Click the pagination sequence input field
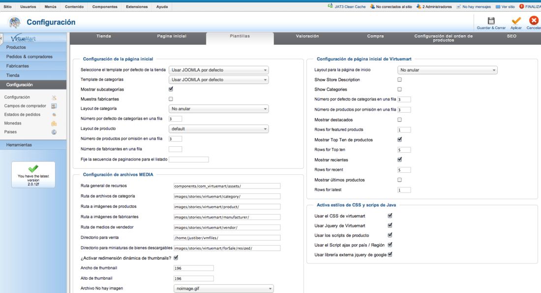 [189, 160]
